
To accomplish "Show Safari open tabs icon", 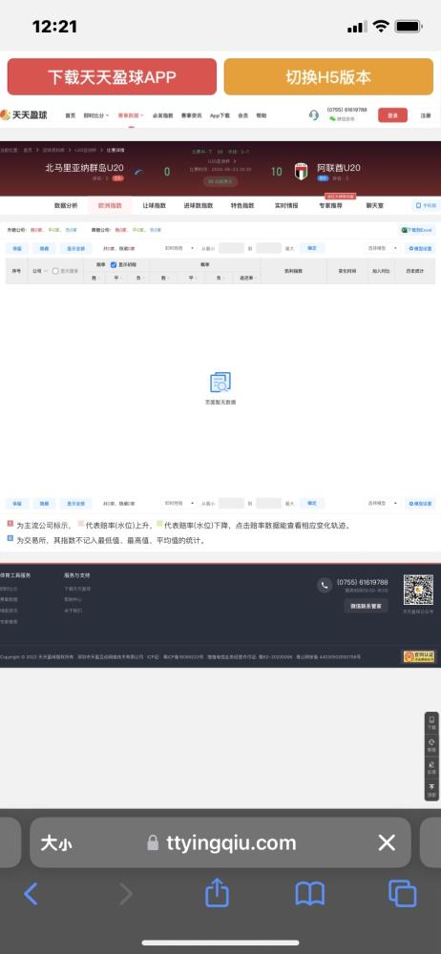I will 403,894.
